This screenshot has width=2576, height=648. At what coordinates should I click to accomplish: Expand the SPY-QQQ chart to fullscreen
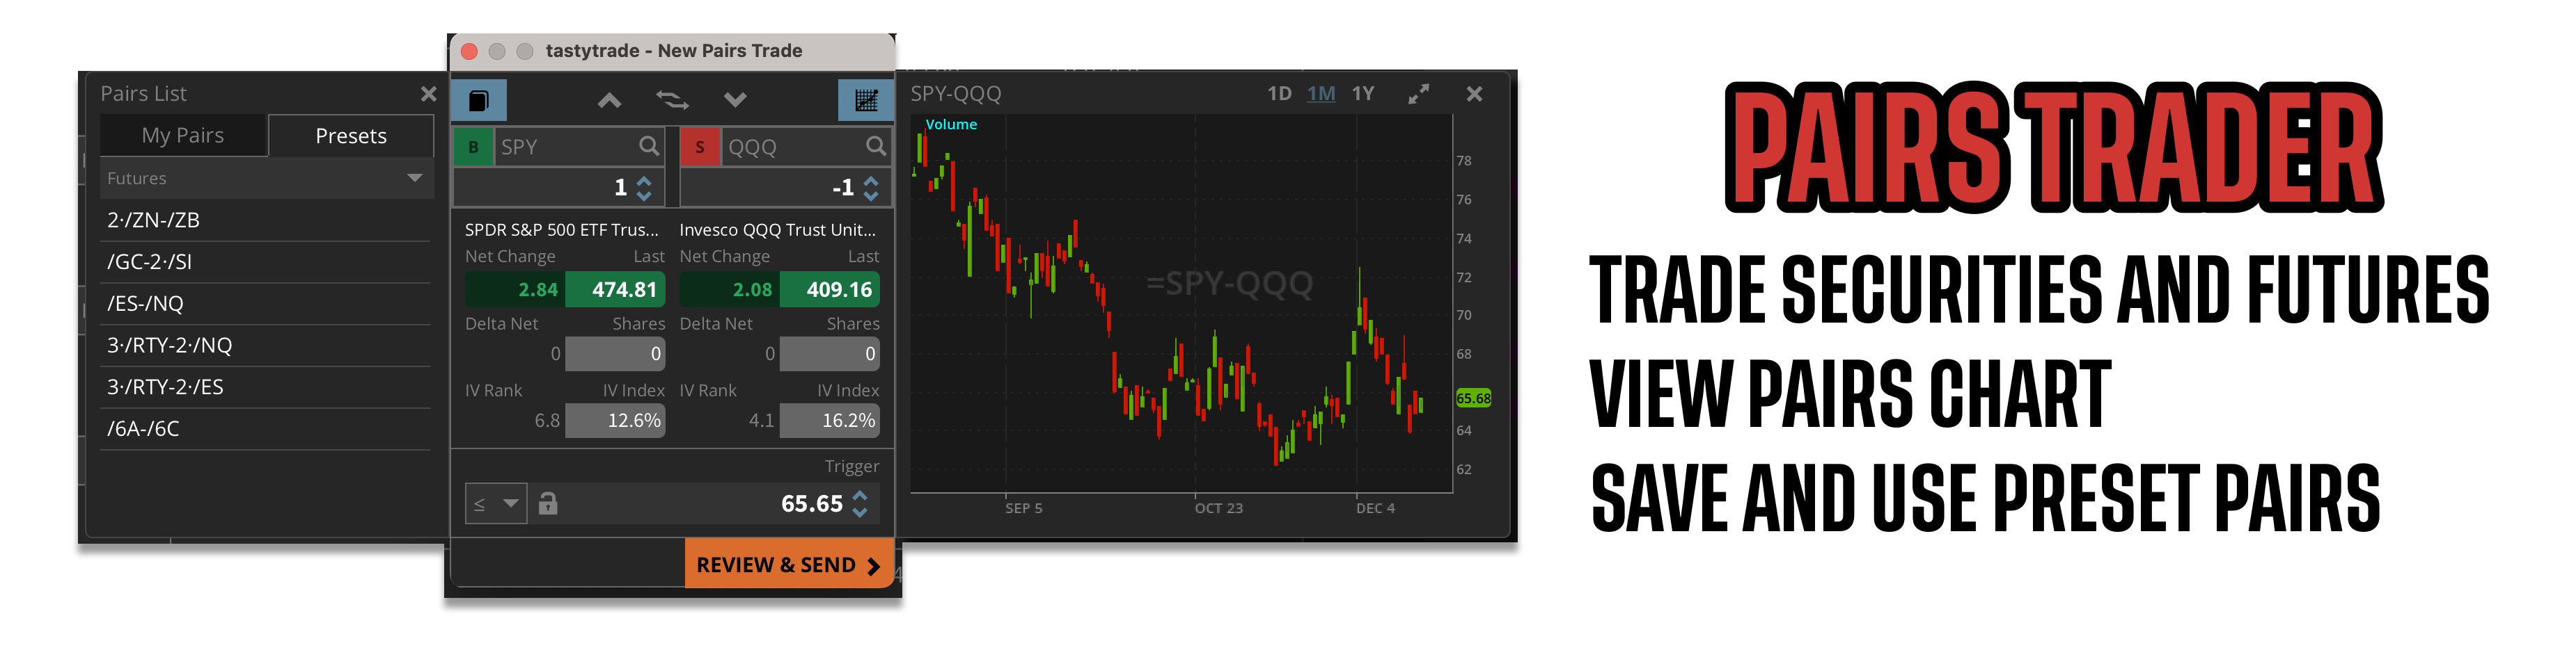click(x=1418, y=93)
